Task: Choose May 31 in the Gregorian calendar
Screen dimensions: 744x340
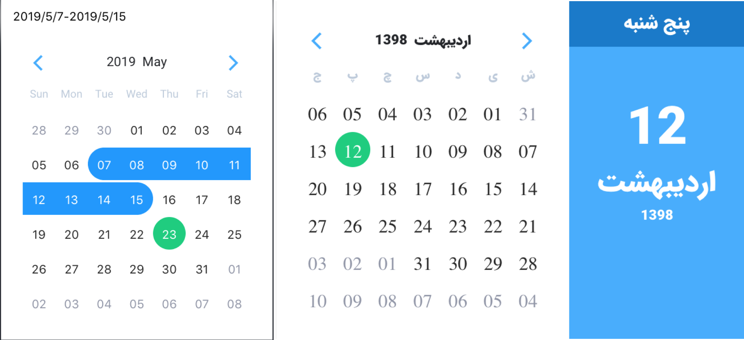Action: 202,269
